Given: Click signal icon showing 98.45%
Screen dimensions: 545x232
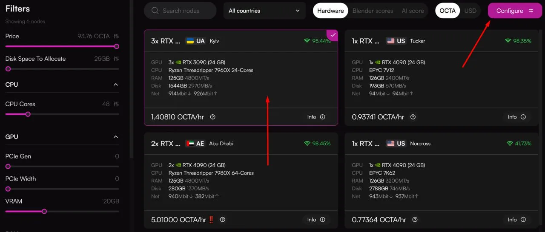Looking at the screenshot, I should coord(307,144).
